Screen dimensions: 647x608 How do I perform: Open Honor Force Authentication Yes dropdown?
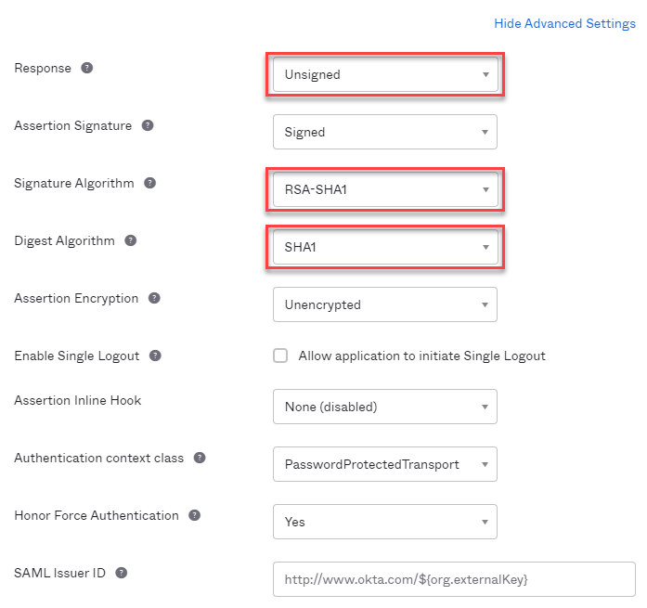pyautogui.click(x=385, y=522)
